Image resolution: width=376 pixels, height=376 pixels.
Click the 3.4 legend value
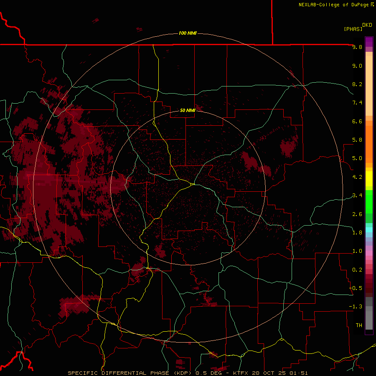(357, 196)
